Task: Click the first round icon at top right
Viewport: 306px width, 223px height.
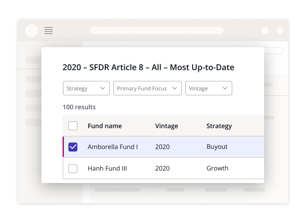Action: pos(265,31)
